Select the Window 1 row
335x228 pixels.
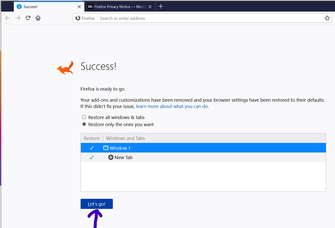(203, 148)
